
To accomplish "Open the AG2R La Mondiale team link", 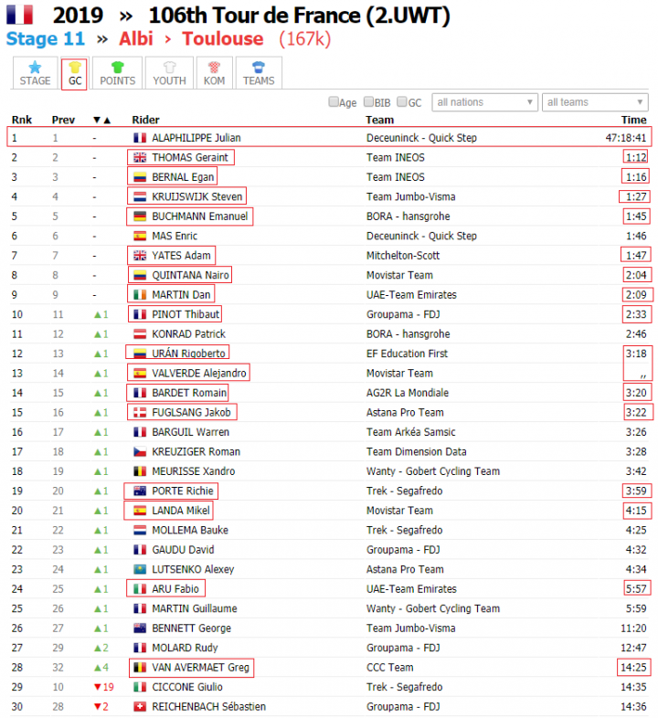I will [408, 393].
